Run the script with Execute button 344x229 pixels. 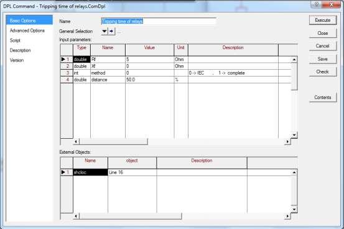tap(323, 20)
